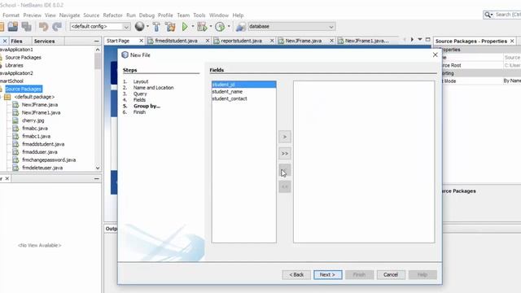Image resolution: width=521 pixels, height=293 pixels.
Task: Add selected field with > button
Action: (285, 137)
